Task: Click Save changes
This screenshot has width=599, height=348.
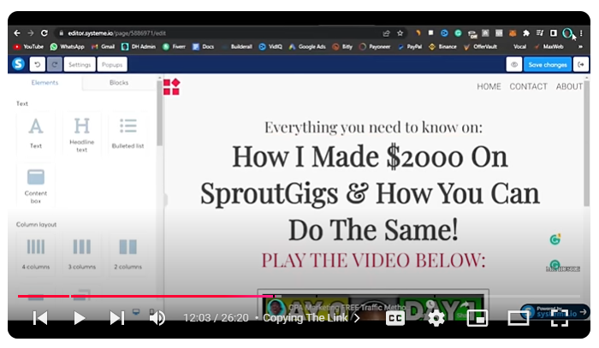Action: point(548,64)
